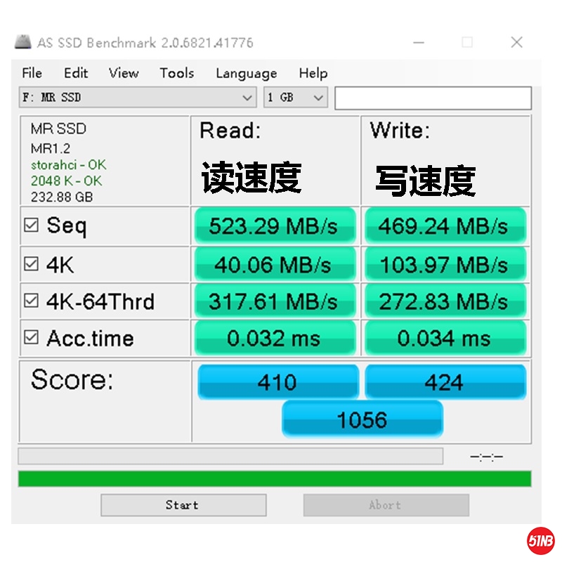Click the Start button
Screen dimensions: 562x562
pos(183,505)
